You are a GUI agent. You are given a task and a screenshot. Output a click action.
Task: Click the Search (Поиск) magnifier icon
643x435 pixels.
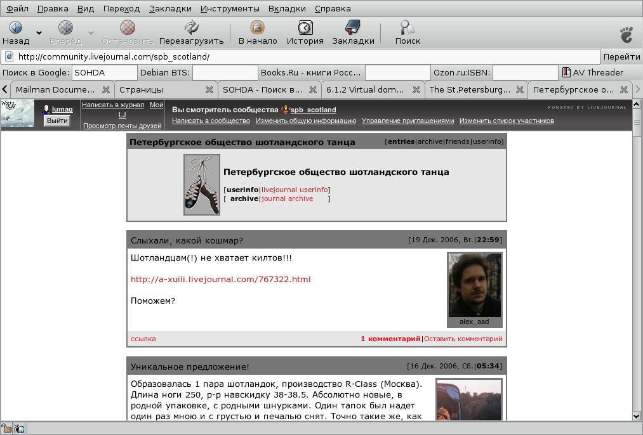[x=408, y=28]
